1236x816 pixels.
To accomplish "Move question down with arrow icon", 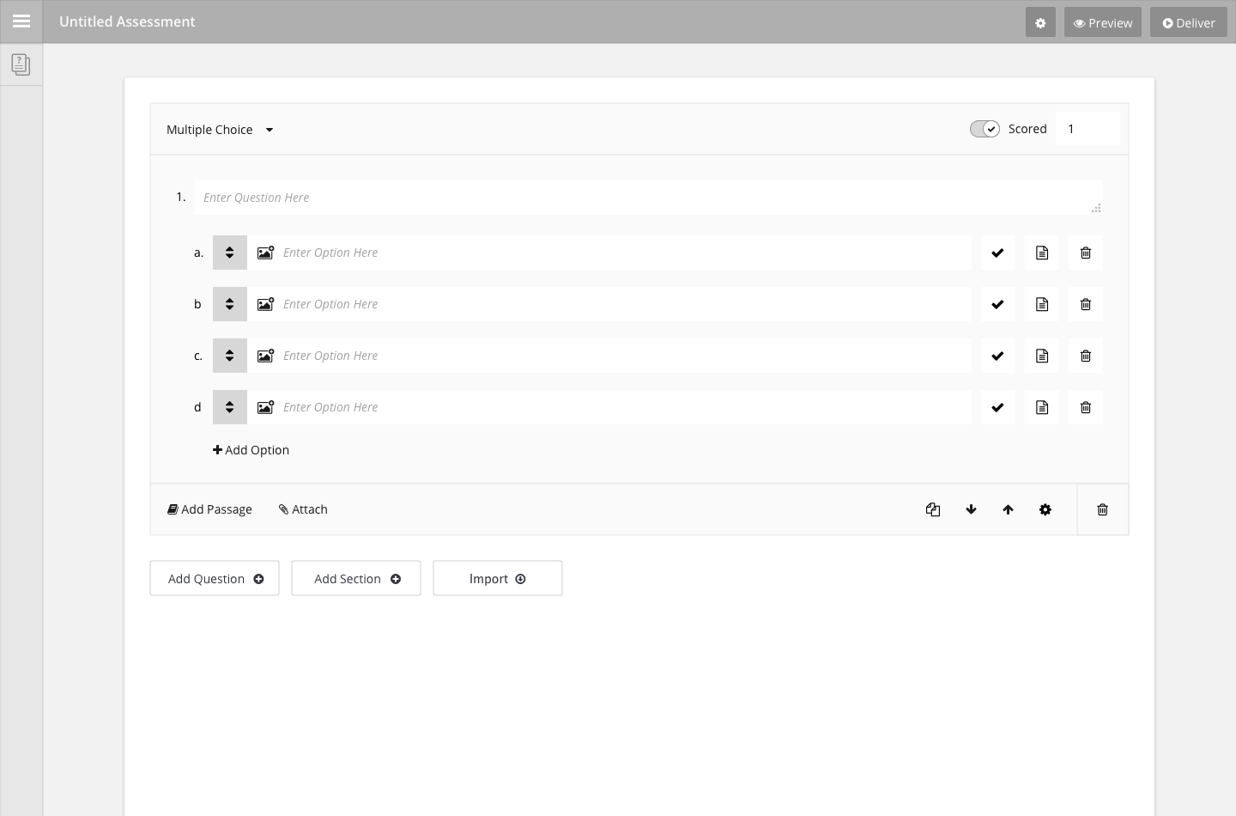I will pos(971,509).
